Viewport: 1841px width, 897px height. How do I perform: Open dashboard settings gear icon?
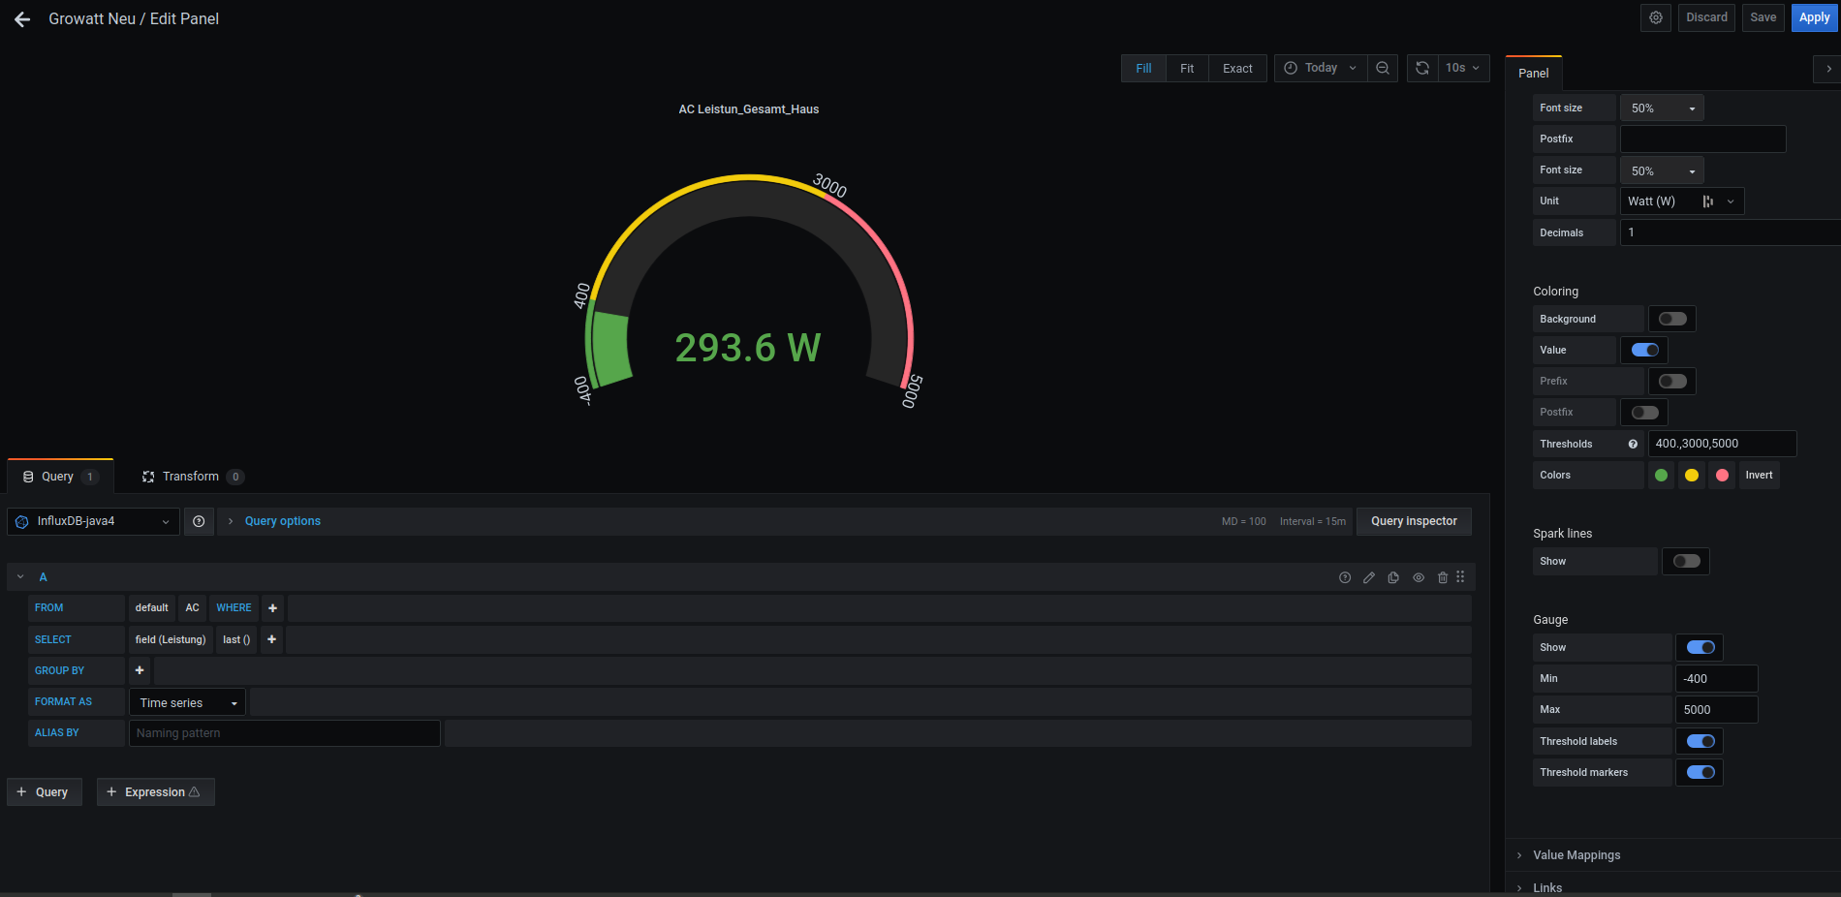click(x=1655, y=17)
